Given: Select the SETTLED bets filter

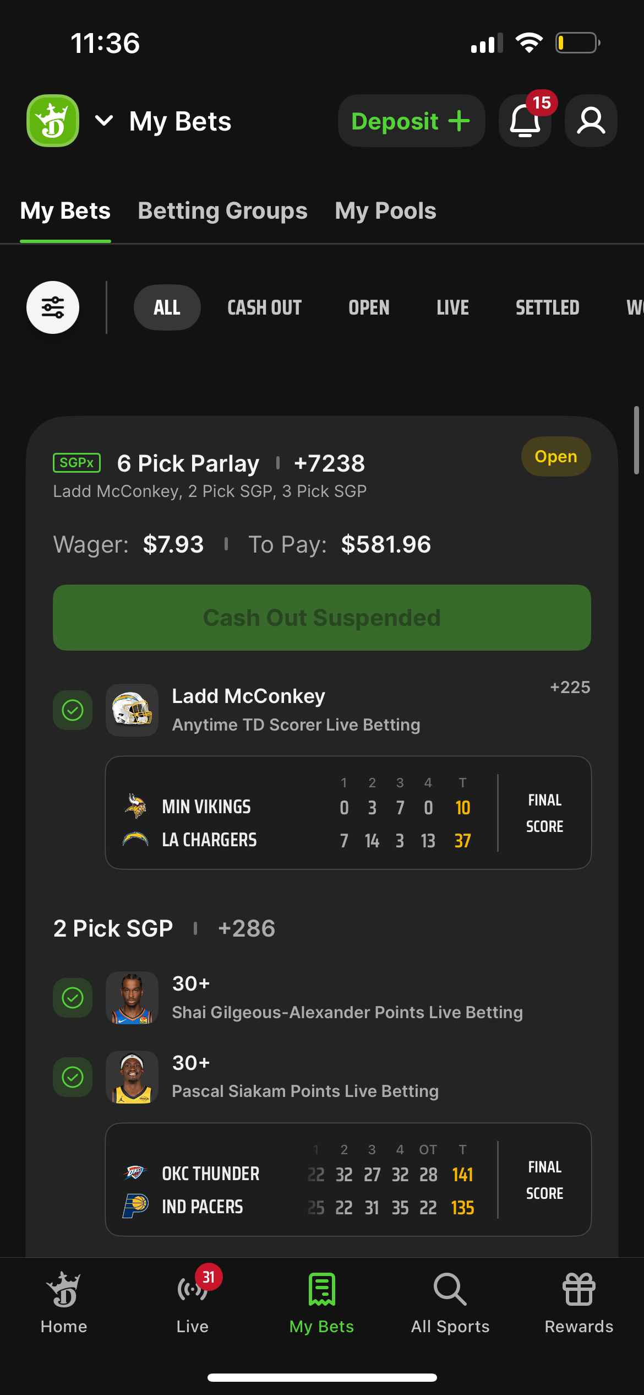Looking at the screenshot, I should (x=547, y=307).
